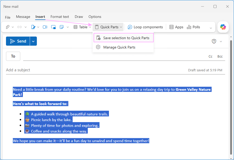Screen dimensions: 234x160
Task: Click the shield help icon
Action: [214, 41]
